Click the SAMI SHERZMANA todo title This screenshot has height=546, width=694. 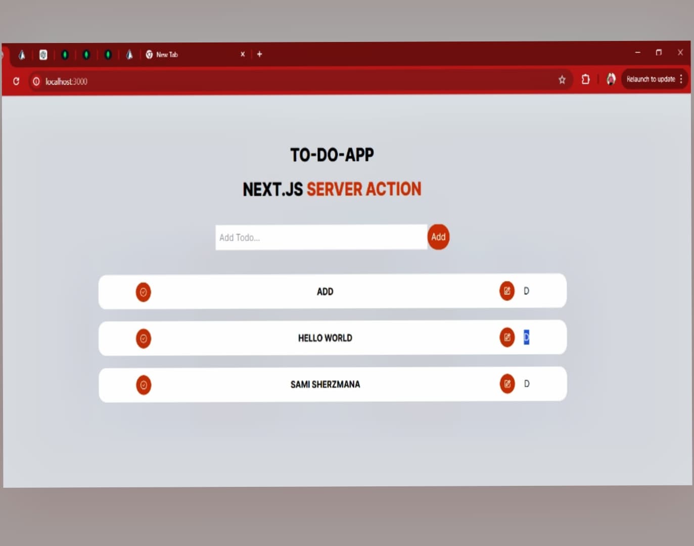(x=325, y=384)
